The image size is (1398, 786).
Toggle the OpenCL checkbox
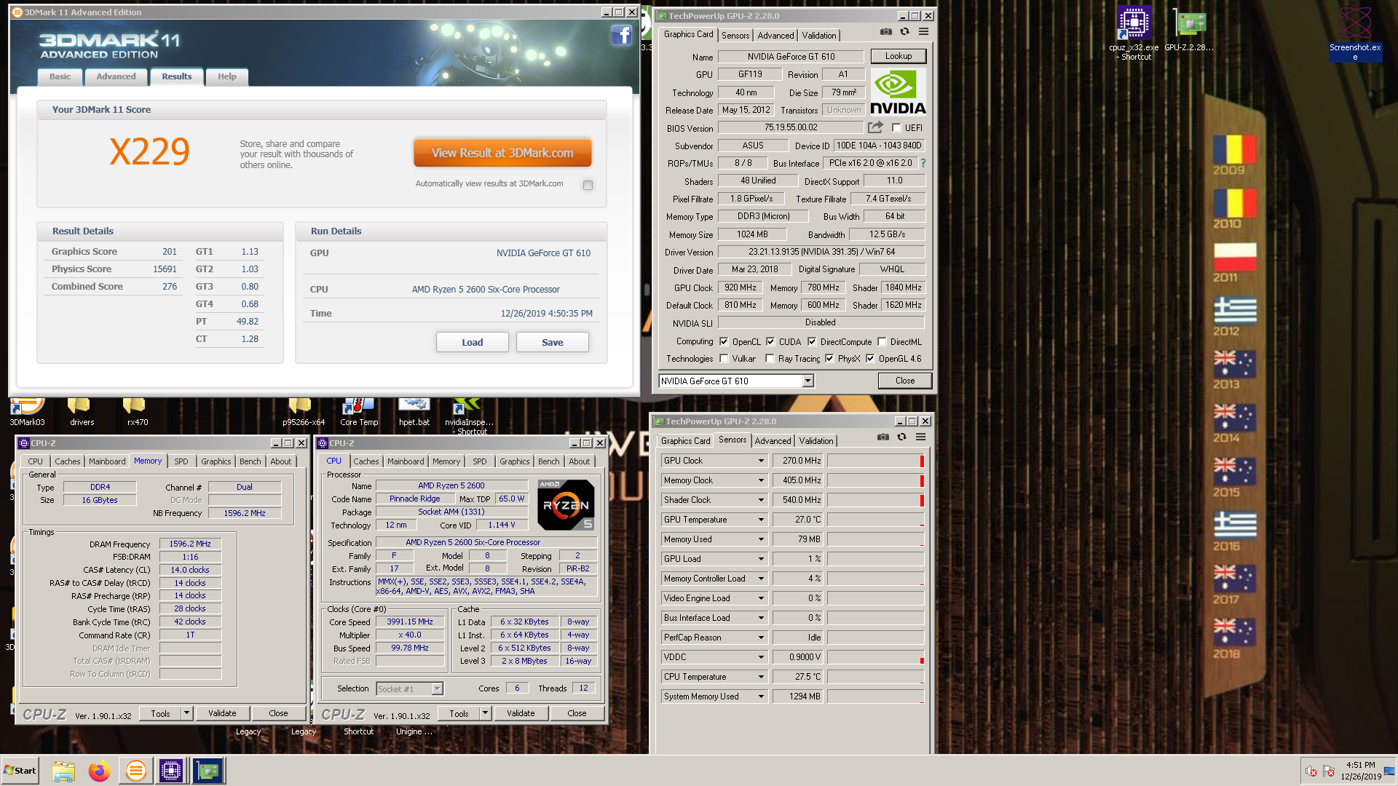click(724, 341)
